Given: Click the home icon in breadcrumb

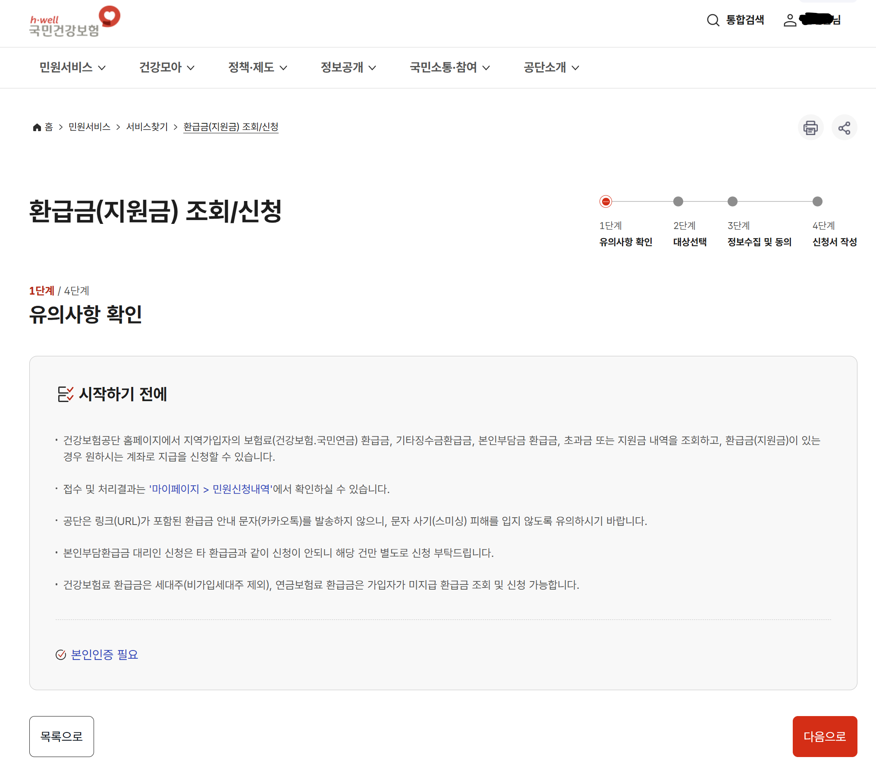Looking at the screenshot, I should [x=37, y=127].
